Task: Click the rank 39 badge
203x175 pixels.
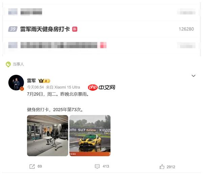Action: (13, 29)
